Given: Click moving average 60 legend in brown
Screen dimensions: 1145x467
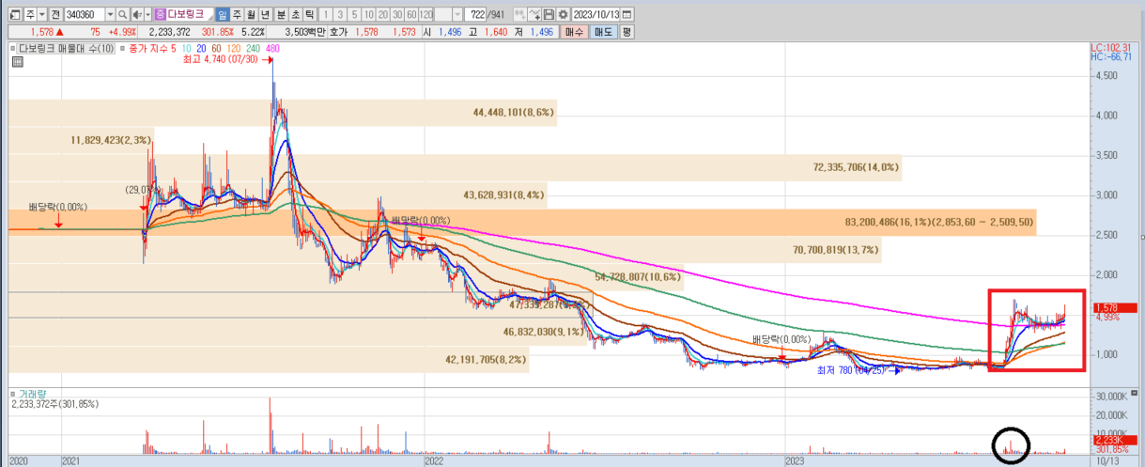Looking at the screenshot, I should pyautogui.click(x=217, y=48).
